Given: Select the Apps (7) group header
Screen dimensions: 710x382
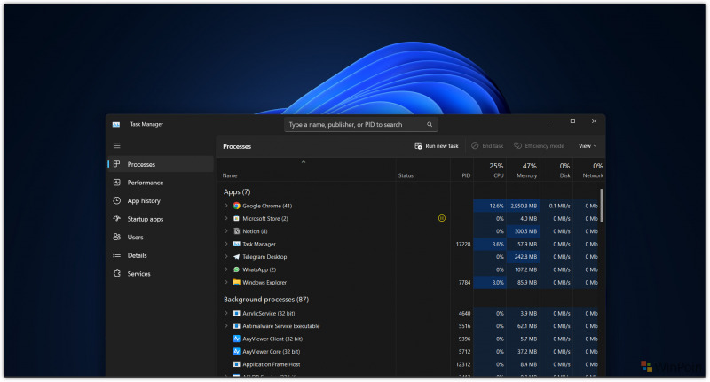Looking at the screenshot, I should (237, 192).
